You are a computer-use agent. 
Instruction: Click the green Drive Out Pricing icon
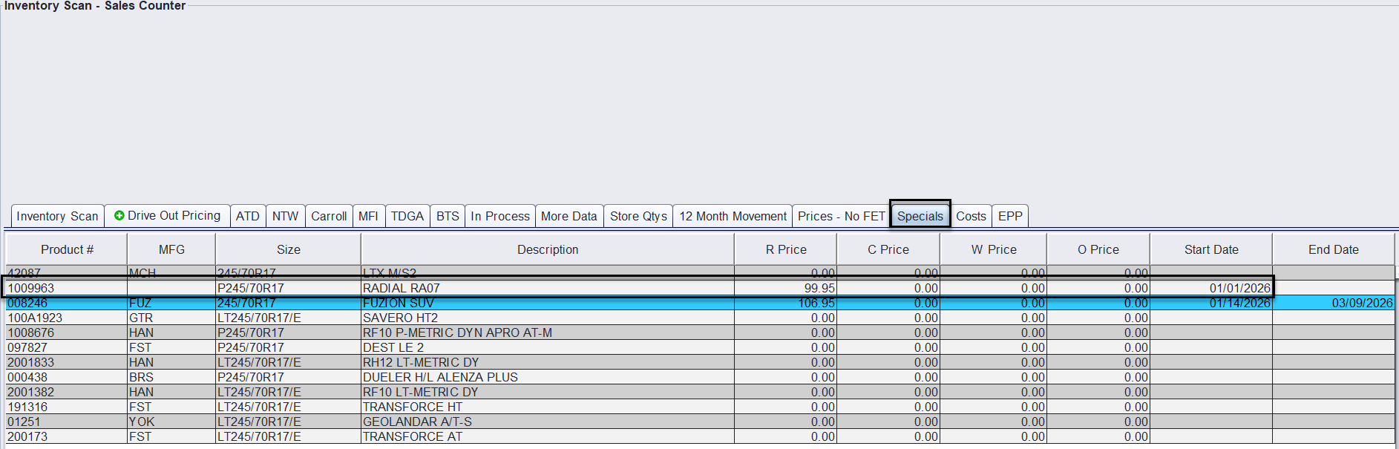(x=119, y=216)
